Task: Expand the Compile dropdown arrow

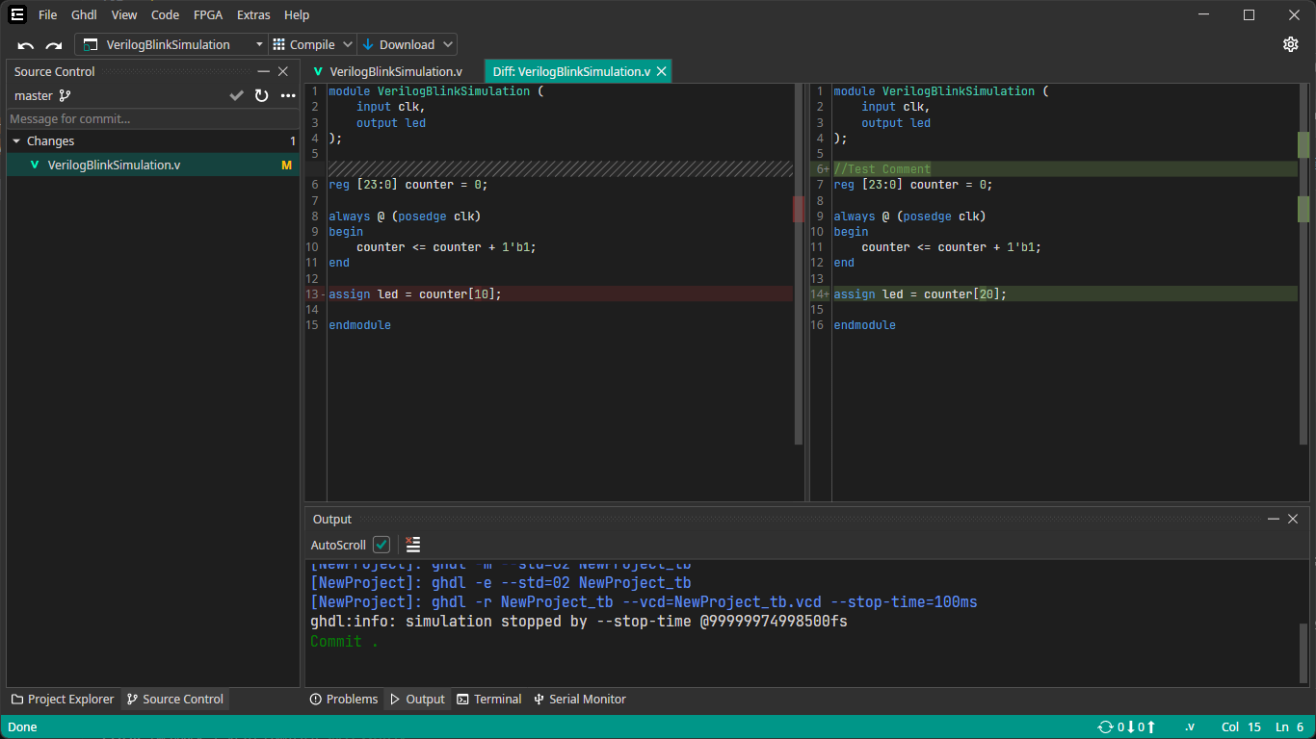Action: [x=347, y=44]
